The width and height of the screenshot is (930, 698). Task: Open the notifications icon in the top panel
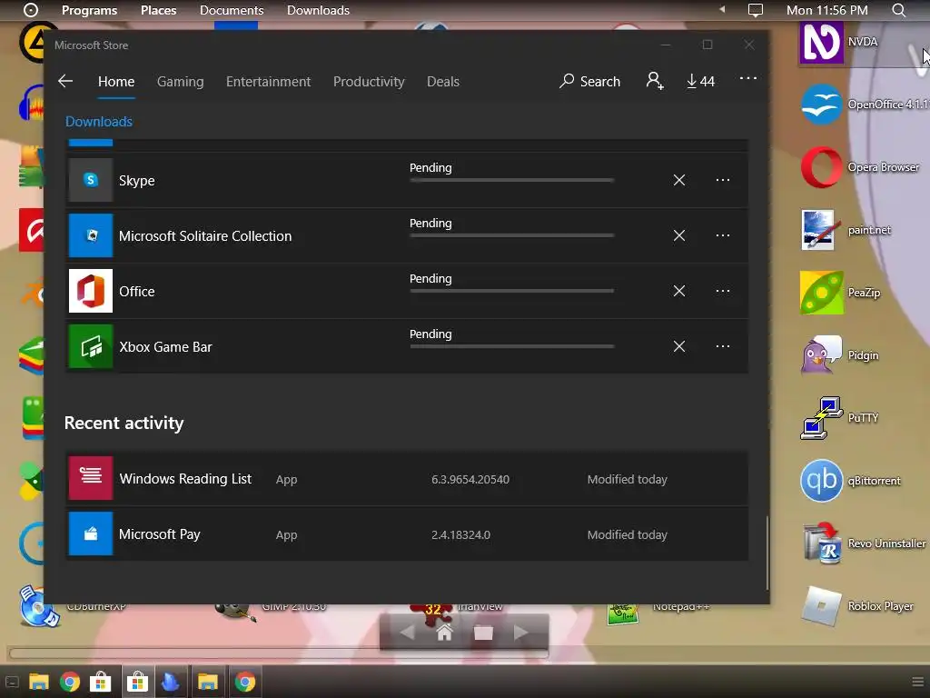coord(755,10)
